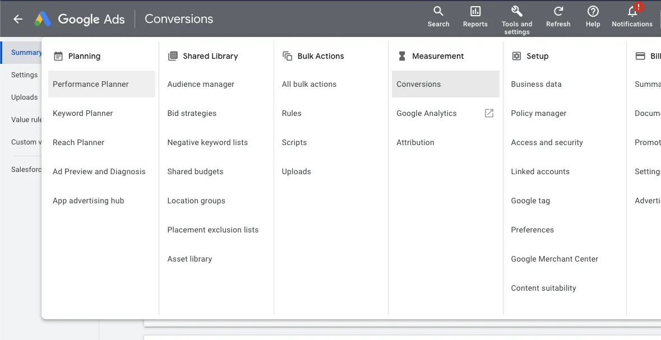
Task: Select Uploads in the left sidebar
Action: pyautogui.click(x=24, y=97)
